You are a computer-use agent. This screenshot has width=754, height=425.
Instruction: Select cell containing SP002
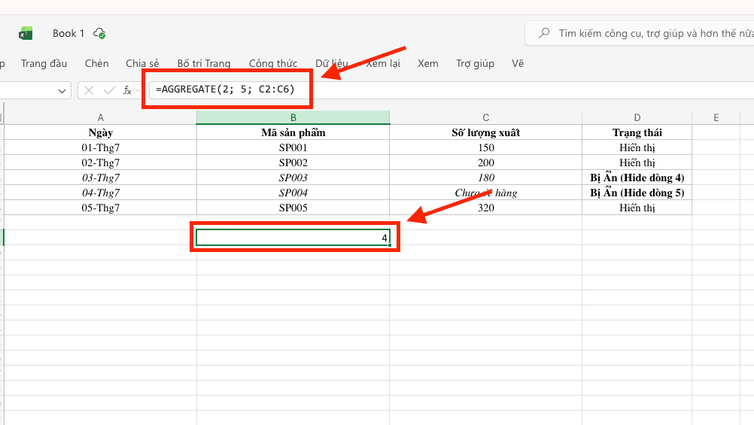[x=293, y=162]
